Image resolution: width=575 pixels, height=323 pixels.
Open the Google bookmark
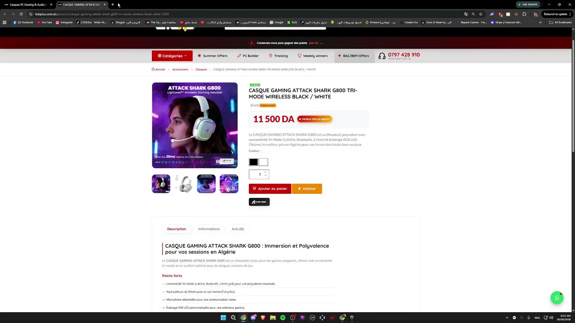tap(276, 22)
